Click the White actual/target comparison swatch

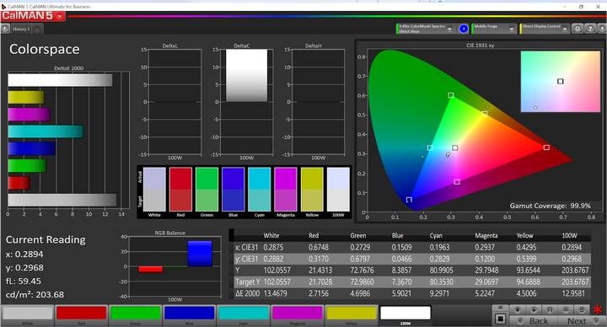tap(154, 190)
